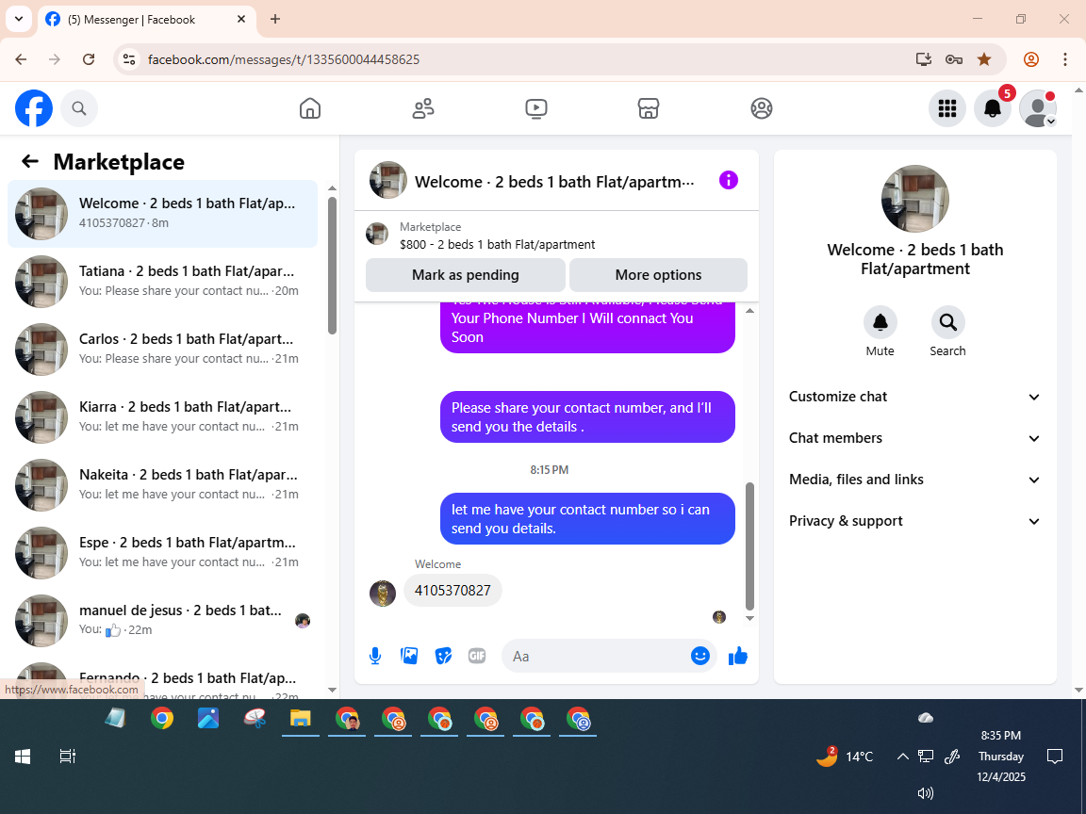The height and width of the screenshot is (814, 1086).
Task: Open the Friends icon in top navigation
Action: pos(423,108)
